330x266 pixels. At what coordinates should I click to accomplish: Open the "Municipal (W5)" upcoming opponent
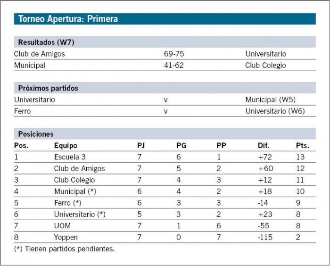pyautogui.click(x=270, y=100)
